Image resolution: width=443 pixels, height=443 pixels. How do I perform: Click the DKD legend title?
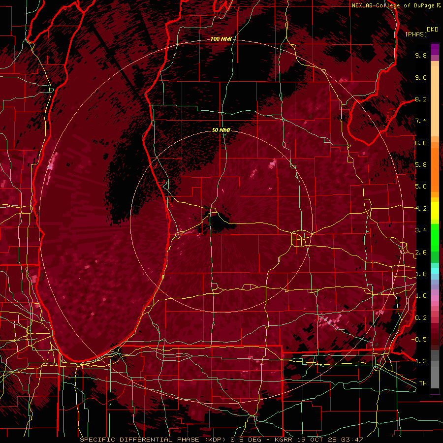433,29
